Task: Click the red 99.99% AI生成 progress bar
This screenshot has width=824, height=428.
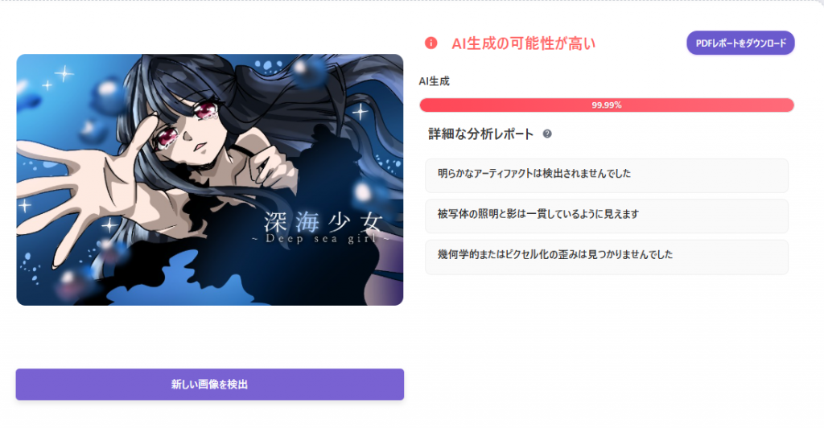Action: [607, 105]
